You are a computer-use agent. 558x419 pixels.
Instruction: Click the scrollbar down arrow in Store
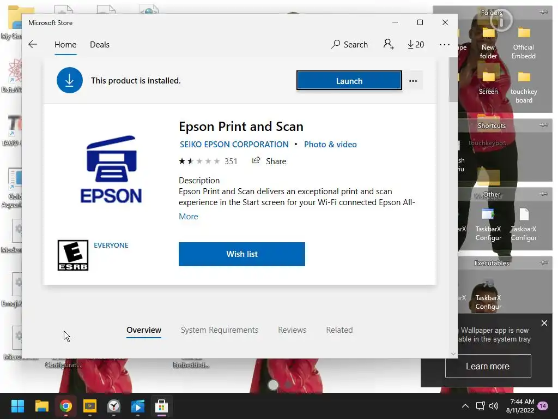click(x=453, y=354)
